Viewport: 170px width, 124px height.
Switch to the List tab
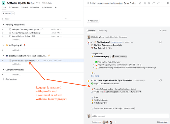4,8
